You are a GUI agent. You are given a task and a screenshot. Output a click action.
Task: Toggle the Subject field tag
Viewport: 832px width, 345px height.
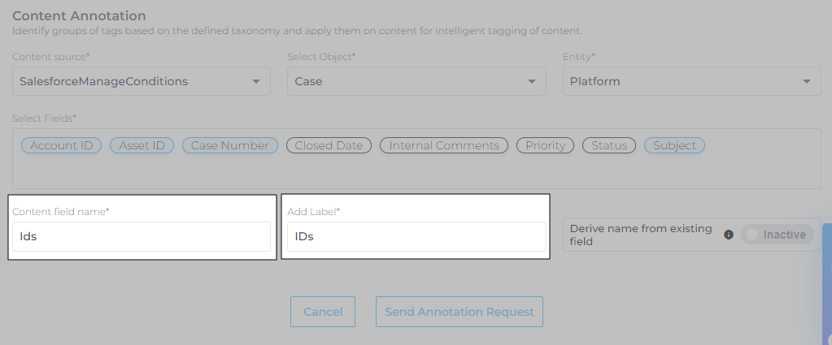674,145
